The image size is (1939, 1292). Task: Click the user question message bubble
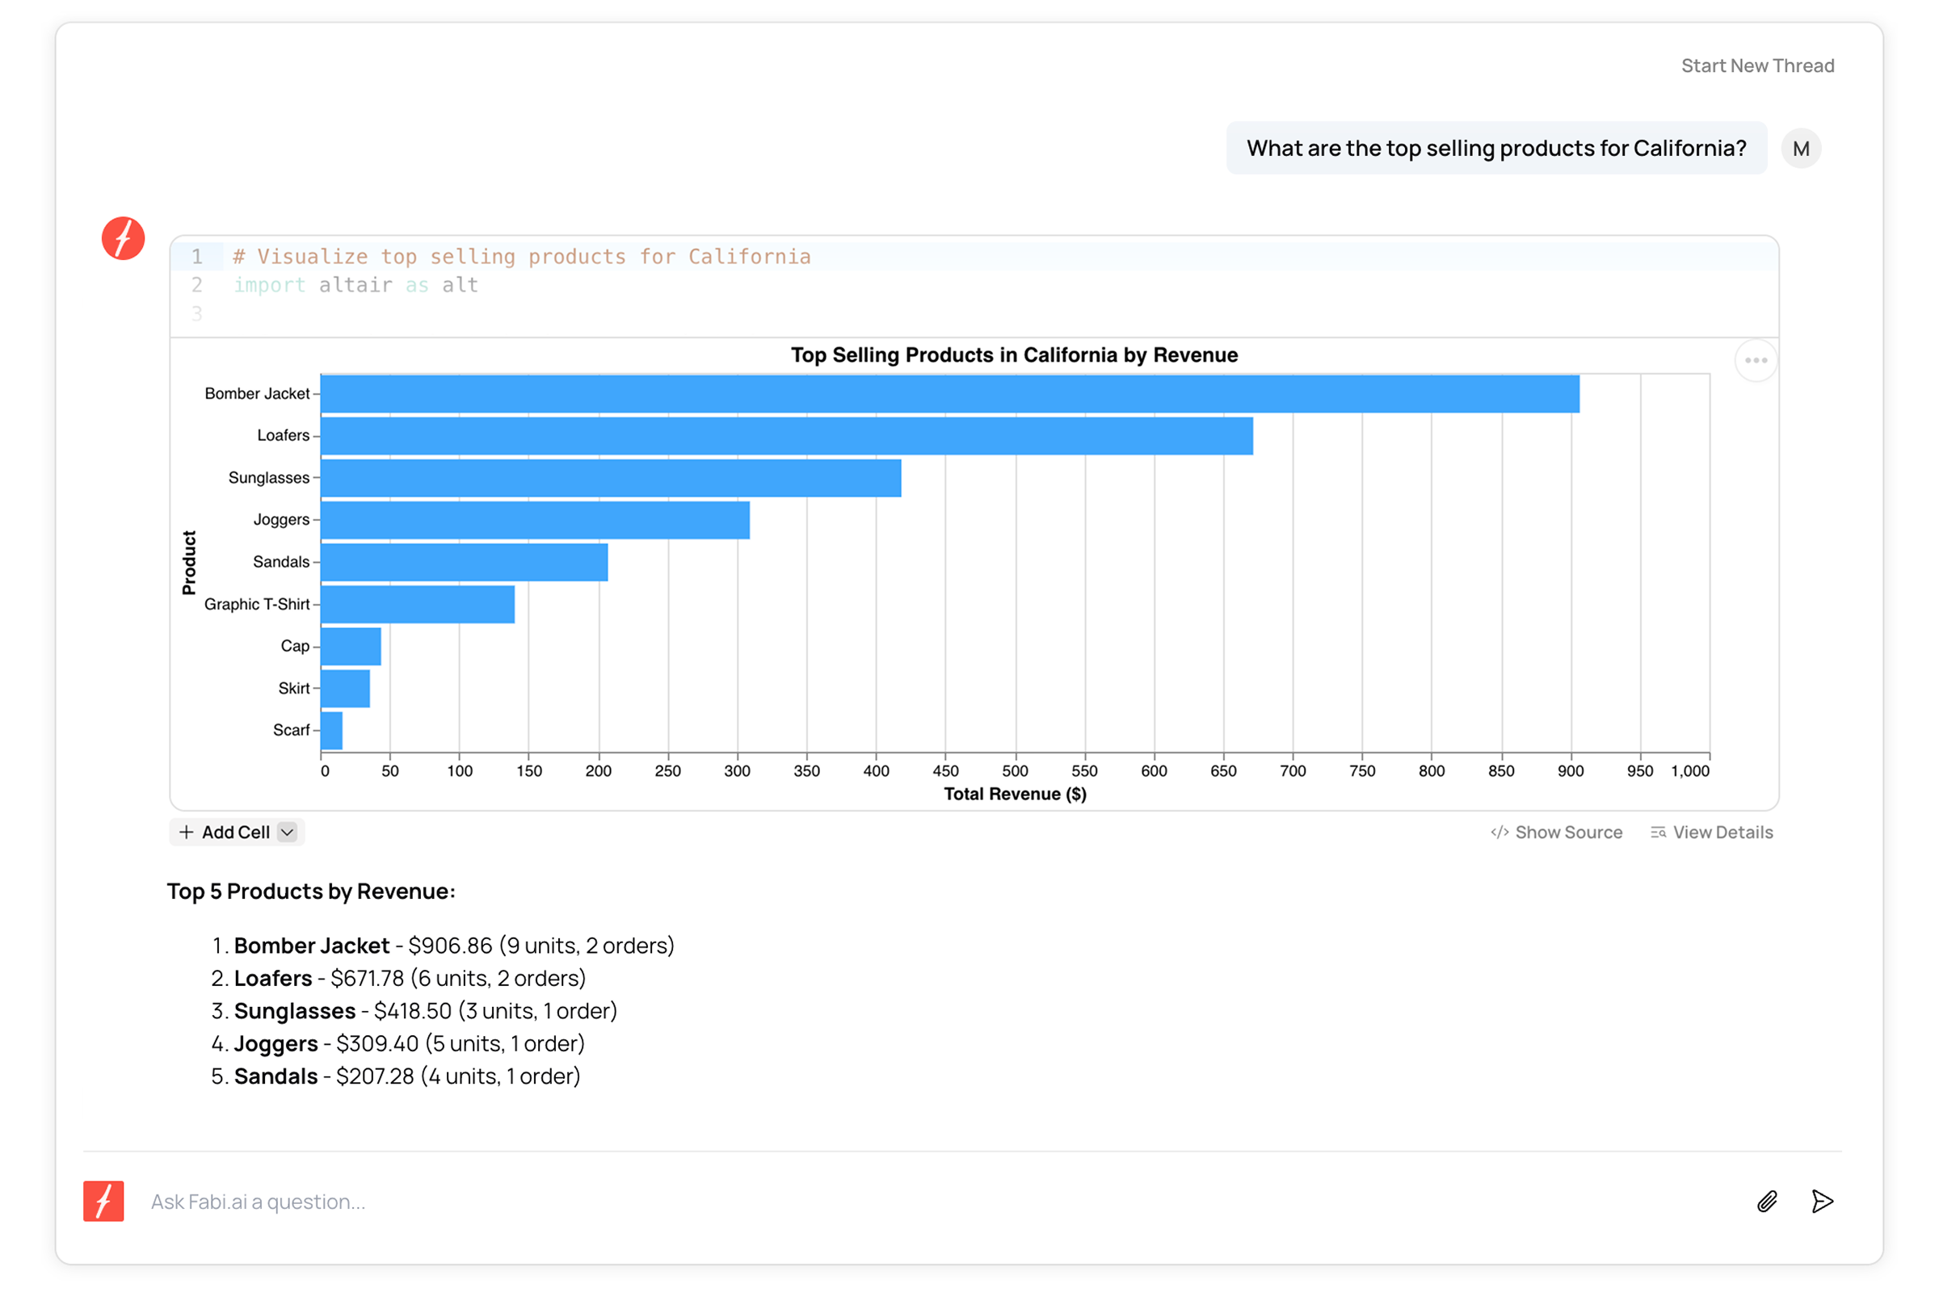[1495, 149]
